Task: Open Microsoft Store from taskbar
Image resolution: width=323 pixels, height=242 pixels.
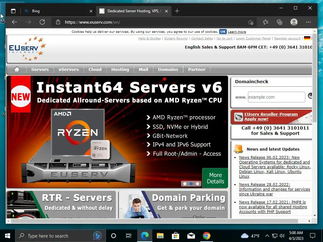Action: 175,236
